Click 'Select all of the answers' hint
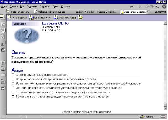 (x=86, y=112)
